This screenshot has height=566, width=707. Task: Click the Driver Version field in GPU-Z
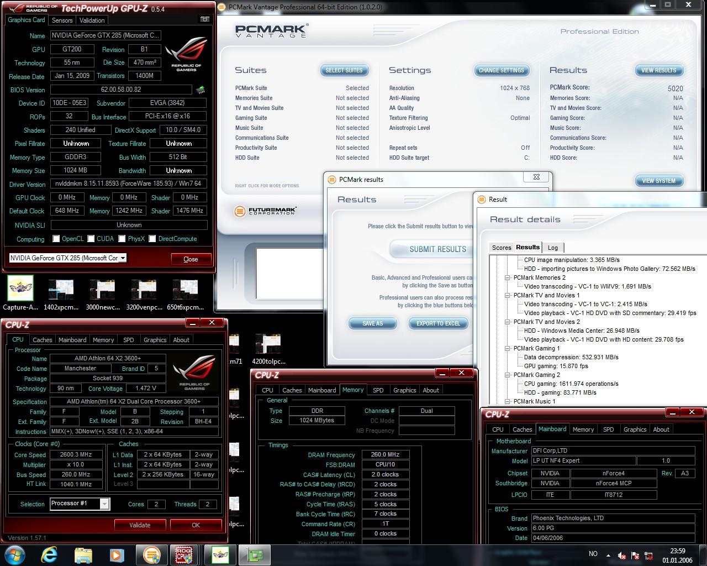click(129, 184)
